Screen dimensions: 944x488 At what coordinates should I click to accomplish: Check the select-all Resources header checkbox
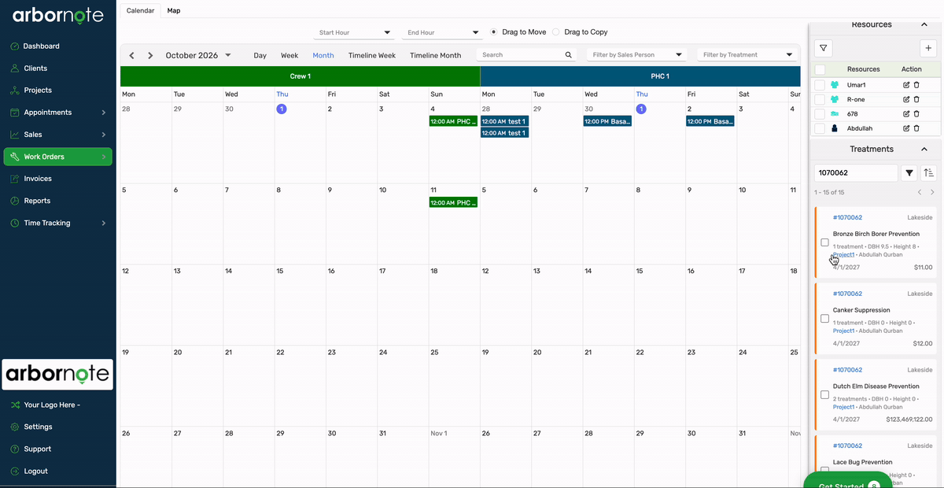point(820,70)
